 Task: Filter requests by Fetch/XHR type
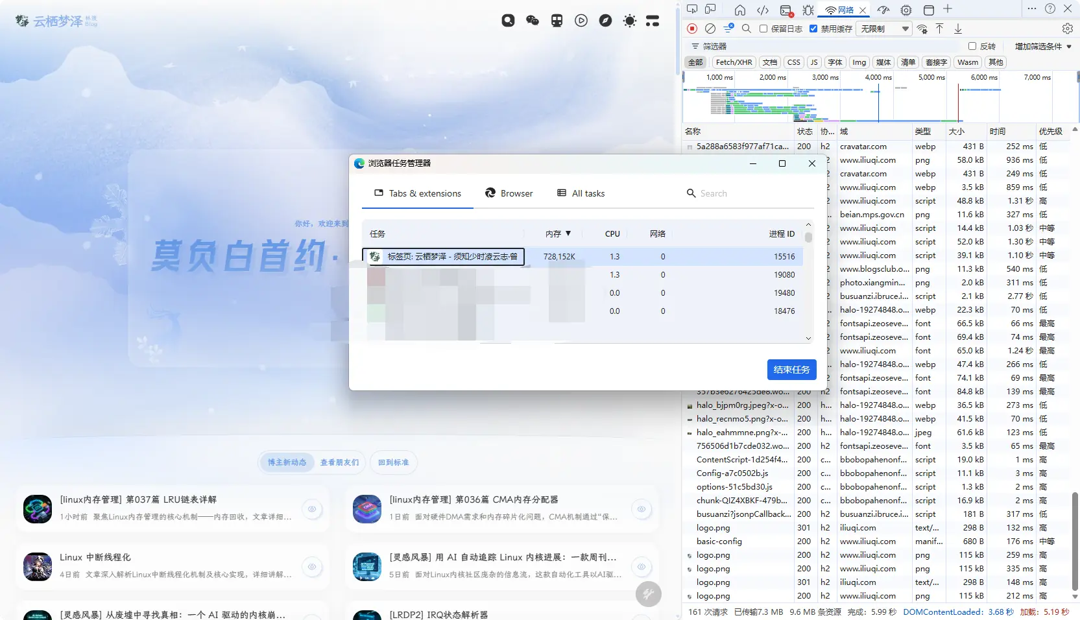(x=734, y=62)
